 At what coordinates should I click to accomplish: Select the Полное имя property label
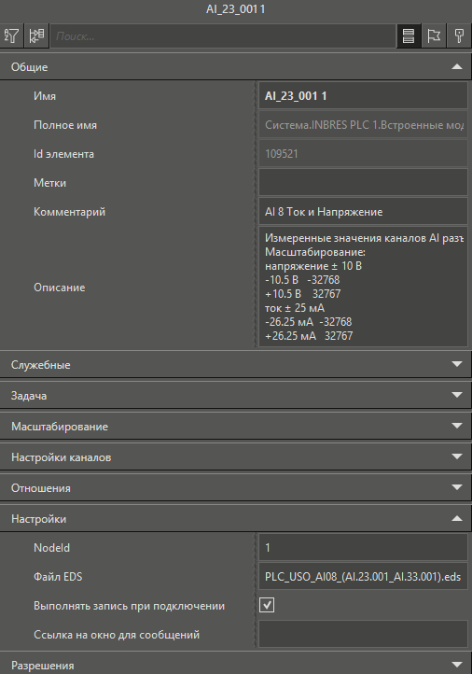pos(65,125)
